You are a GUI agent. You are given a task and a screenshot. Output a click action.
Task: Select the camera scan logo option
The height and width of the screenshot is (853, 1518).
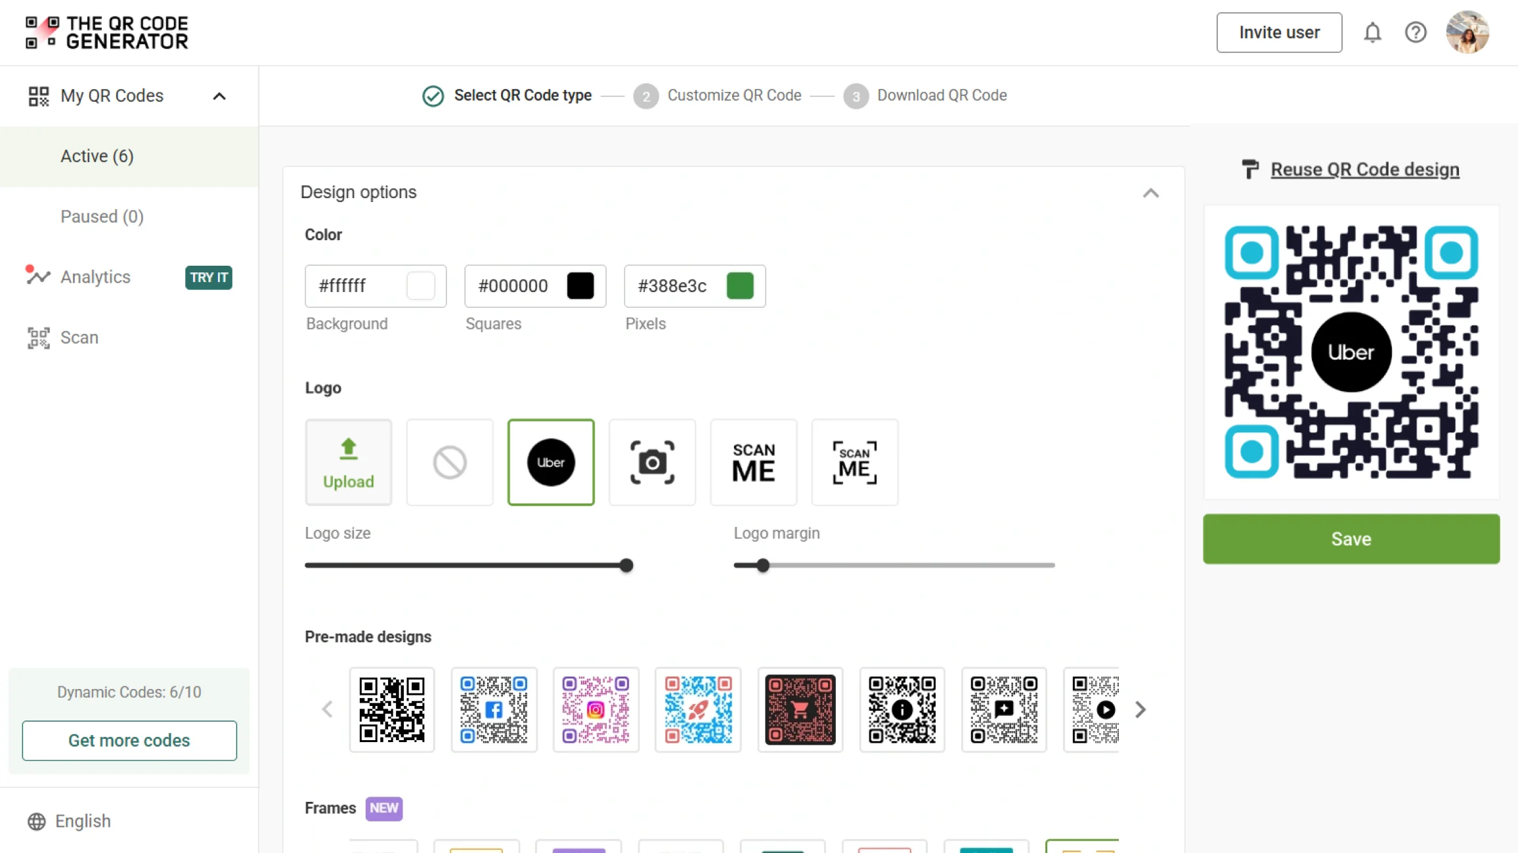click(652, 463)
